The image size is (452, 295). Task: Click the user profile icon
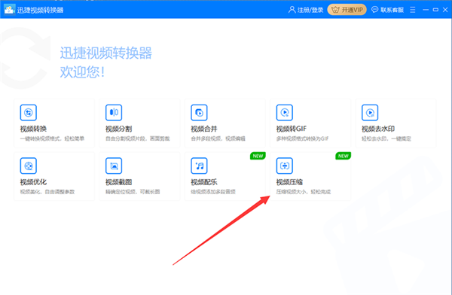[x=292, y=10]
